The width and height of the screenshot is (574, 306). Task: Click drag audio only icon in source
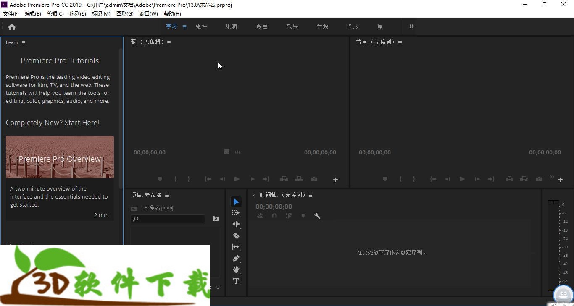(238, 152)
